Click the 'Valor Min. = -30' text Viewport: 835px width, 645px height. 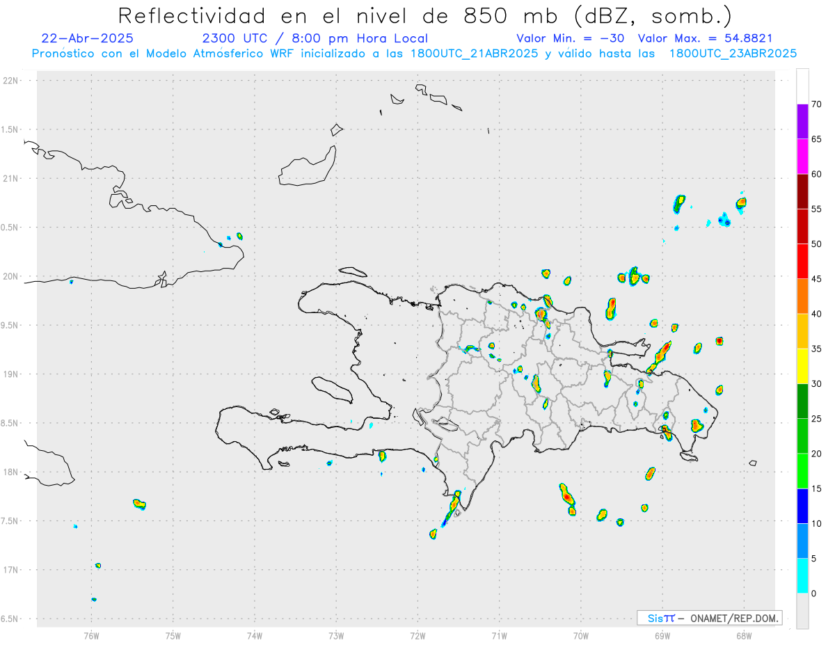coord(571,38)
